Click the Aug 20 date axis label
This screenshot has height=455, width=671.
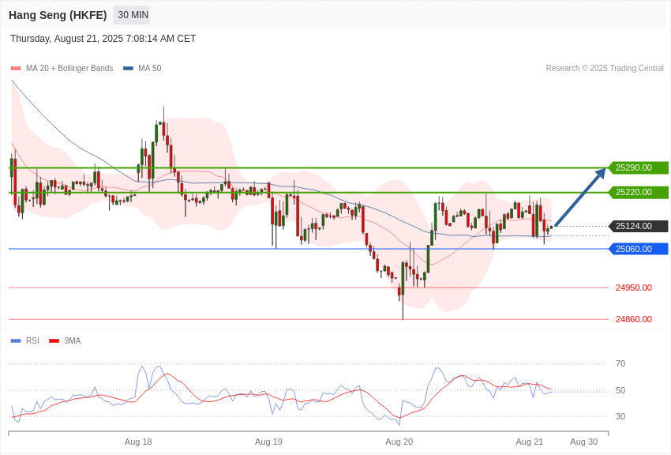tap(399, 442)
